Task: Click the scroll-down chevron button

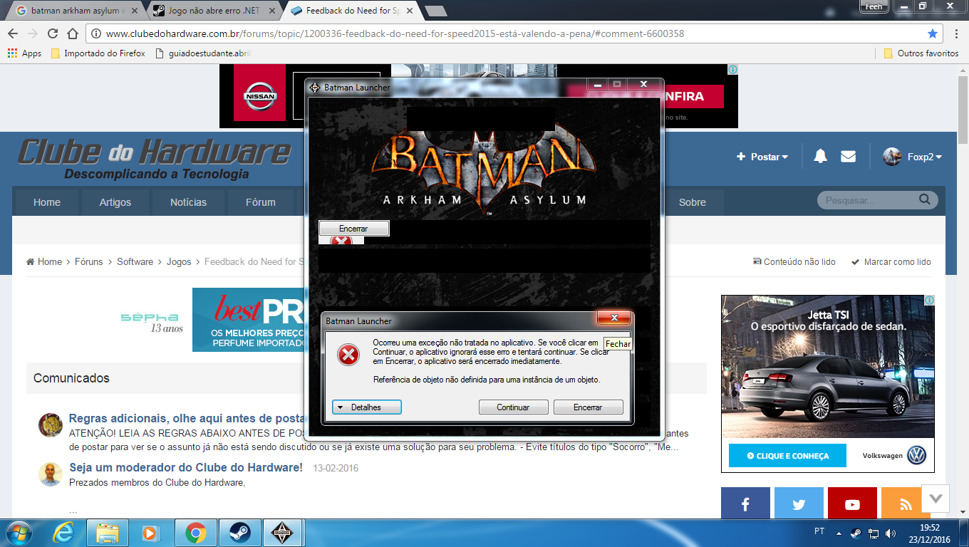Action: tap(936, 499)
